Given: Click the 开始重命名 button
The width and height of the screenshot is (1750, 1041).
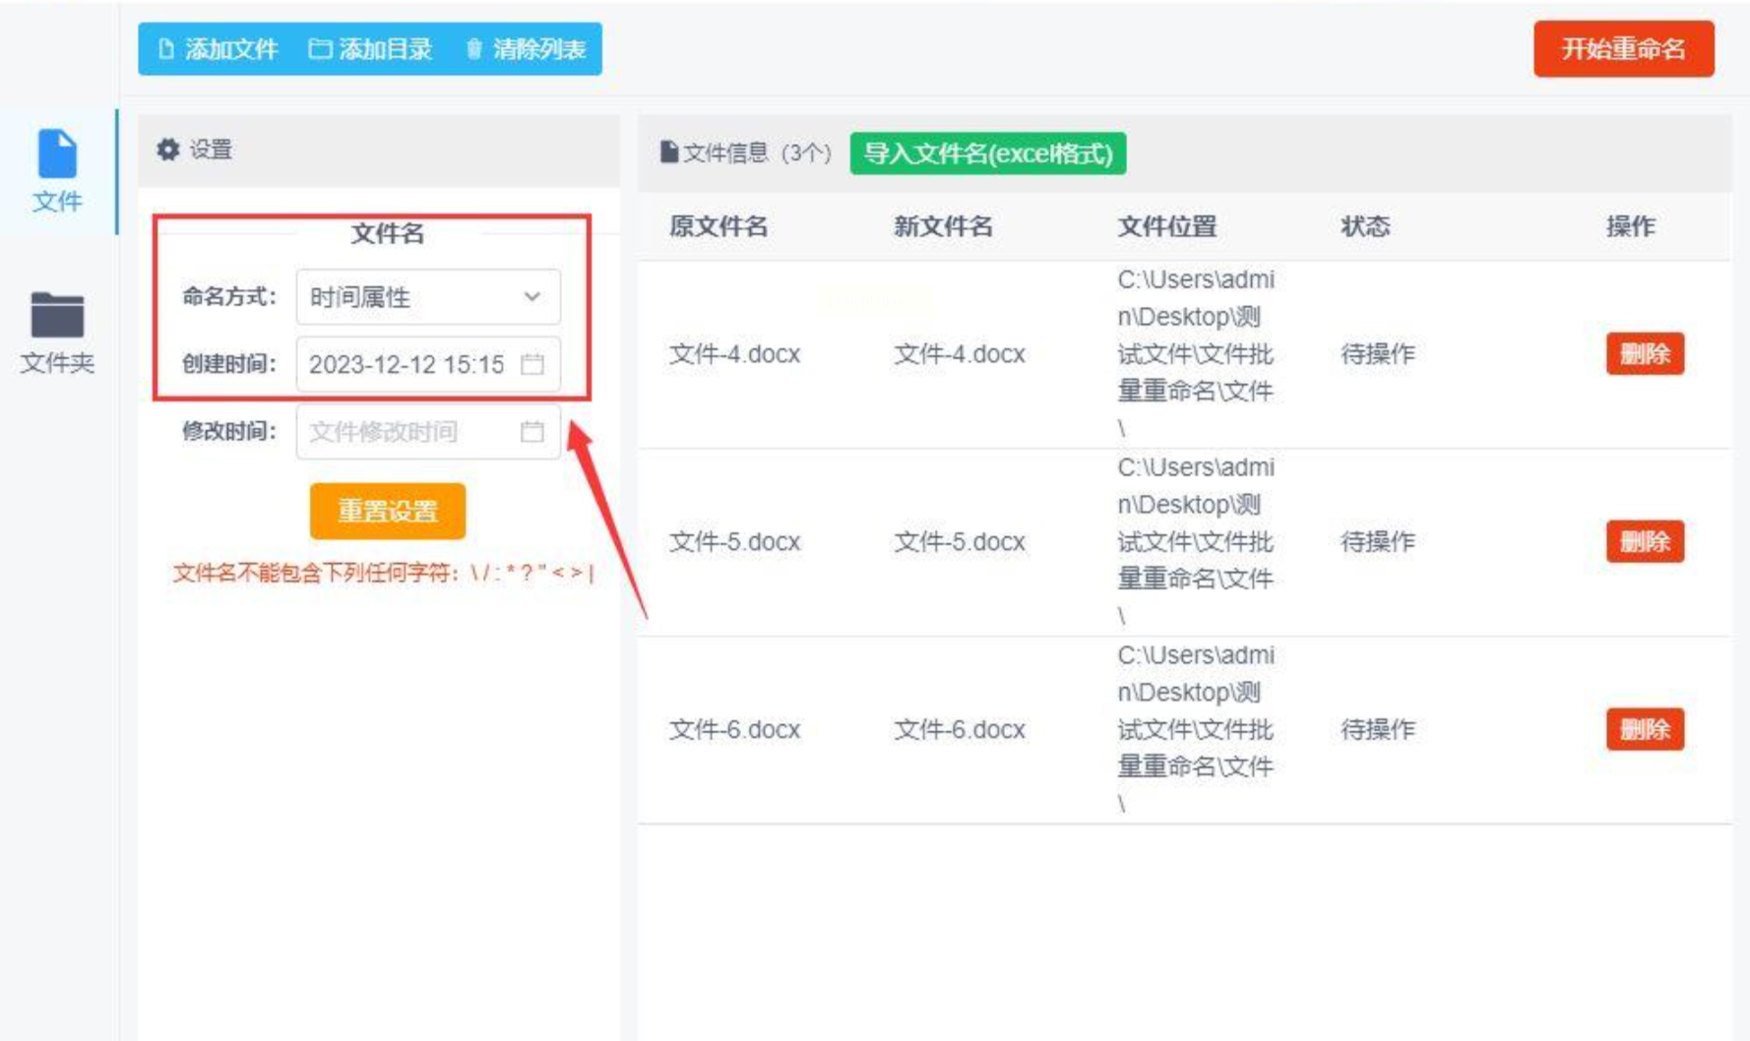Looking at the screenshot, I should (x=1623, y=49).
